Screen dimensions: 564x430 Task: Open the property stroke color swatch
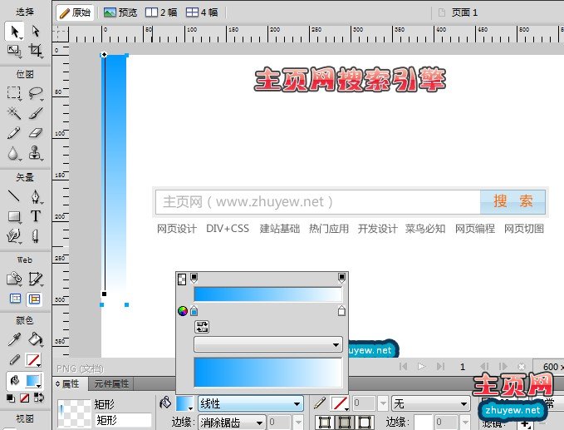pyautogui.click(x=340, y=403)
